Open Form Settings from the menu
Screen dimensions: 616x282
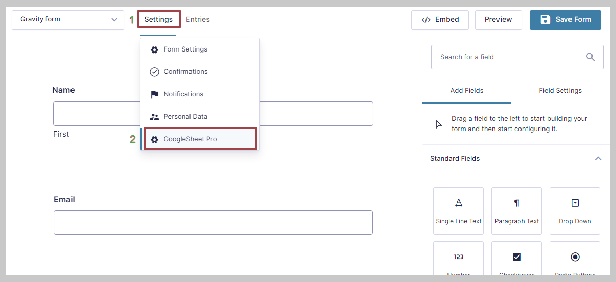(x=200, y=49)
